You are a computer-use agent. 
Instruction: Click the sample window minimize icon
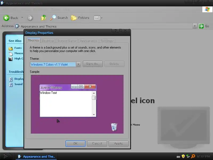[74, 87]
